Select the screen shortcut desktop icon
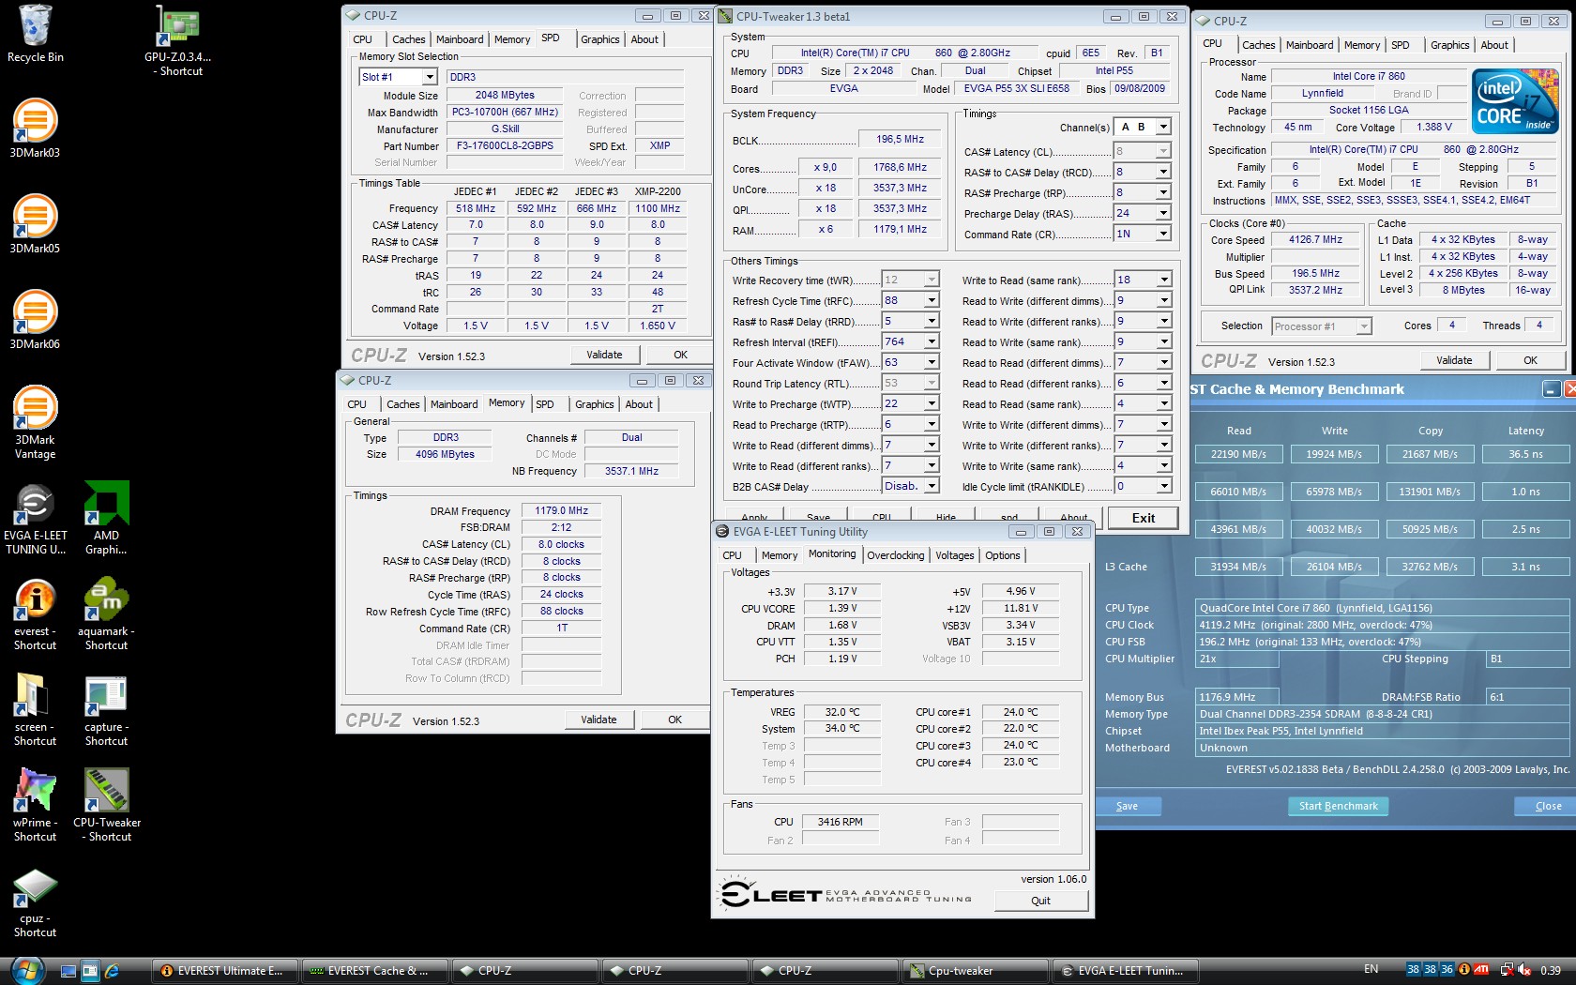1576x985 pixels. pyautogui.click(x=35, y=710)
